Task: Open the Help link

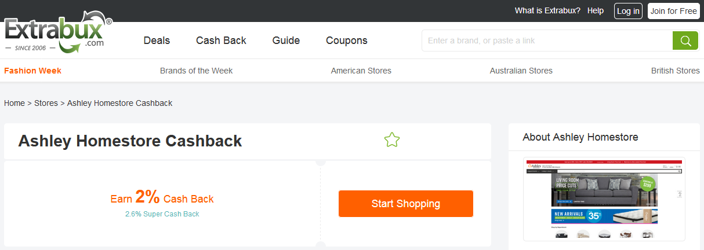Action: (596, 11)
